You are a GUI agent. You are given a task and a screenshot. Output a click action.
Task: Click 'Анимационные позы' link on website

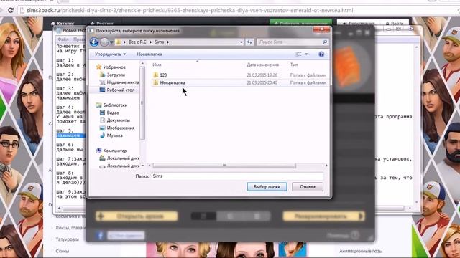pyautogui.click(x=361, y=251)
